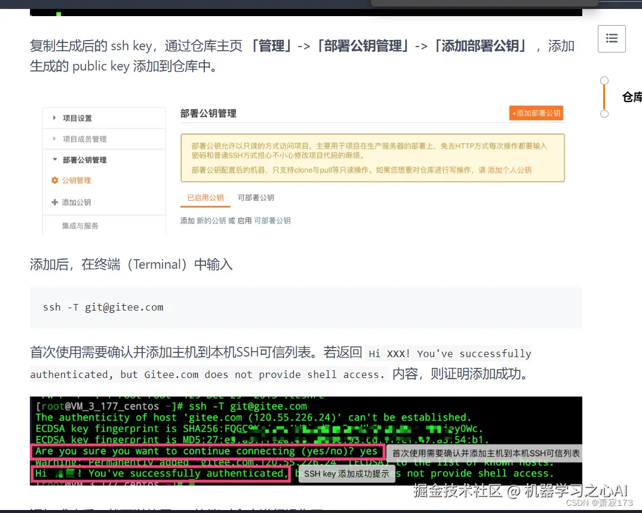Open the article outline list icon
642x513 pixels.
tap(611, 38)
